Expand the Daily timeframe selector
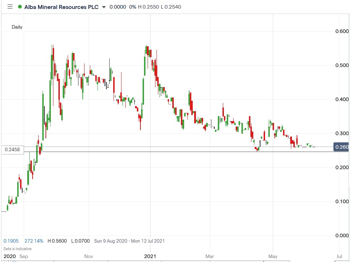The width and height of the screenshot is (350, 262). point(17,27)
